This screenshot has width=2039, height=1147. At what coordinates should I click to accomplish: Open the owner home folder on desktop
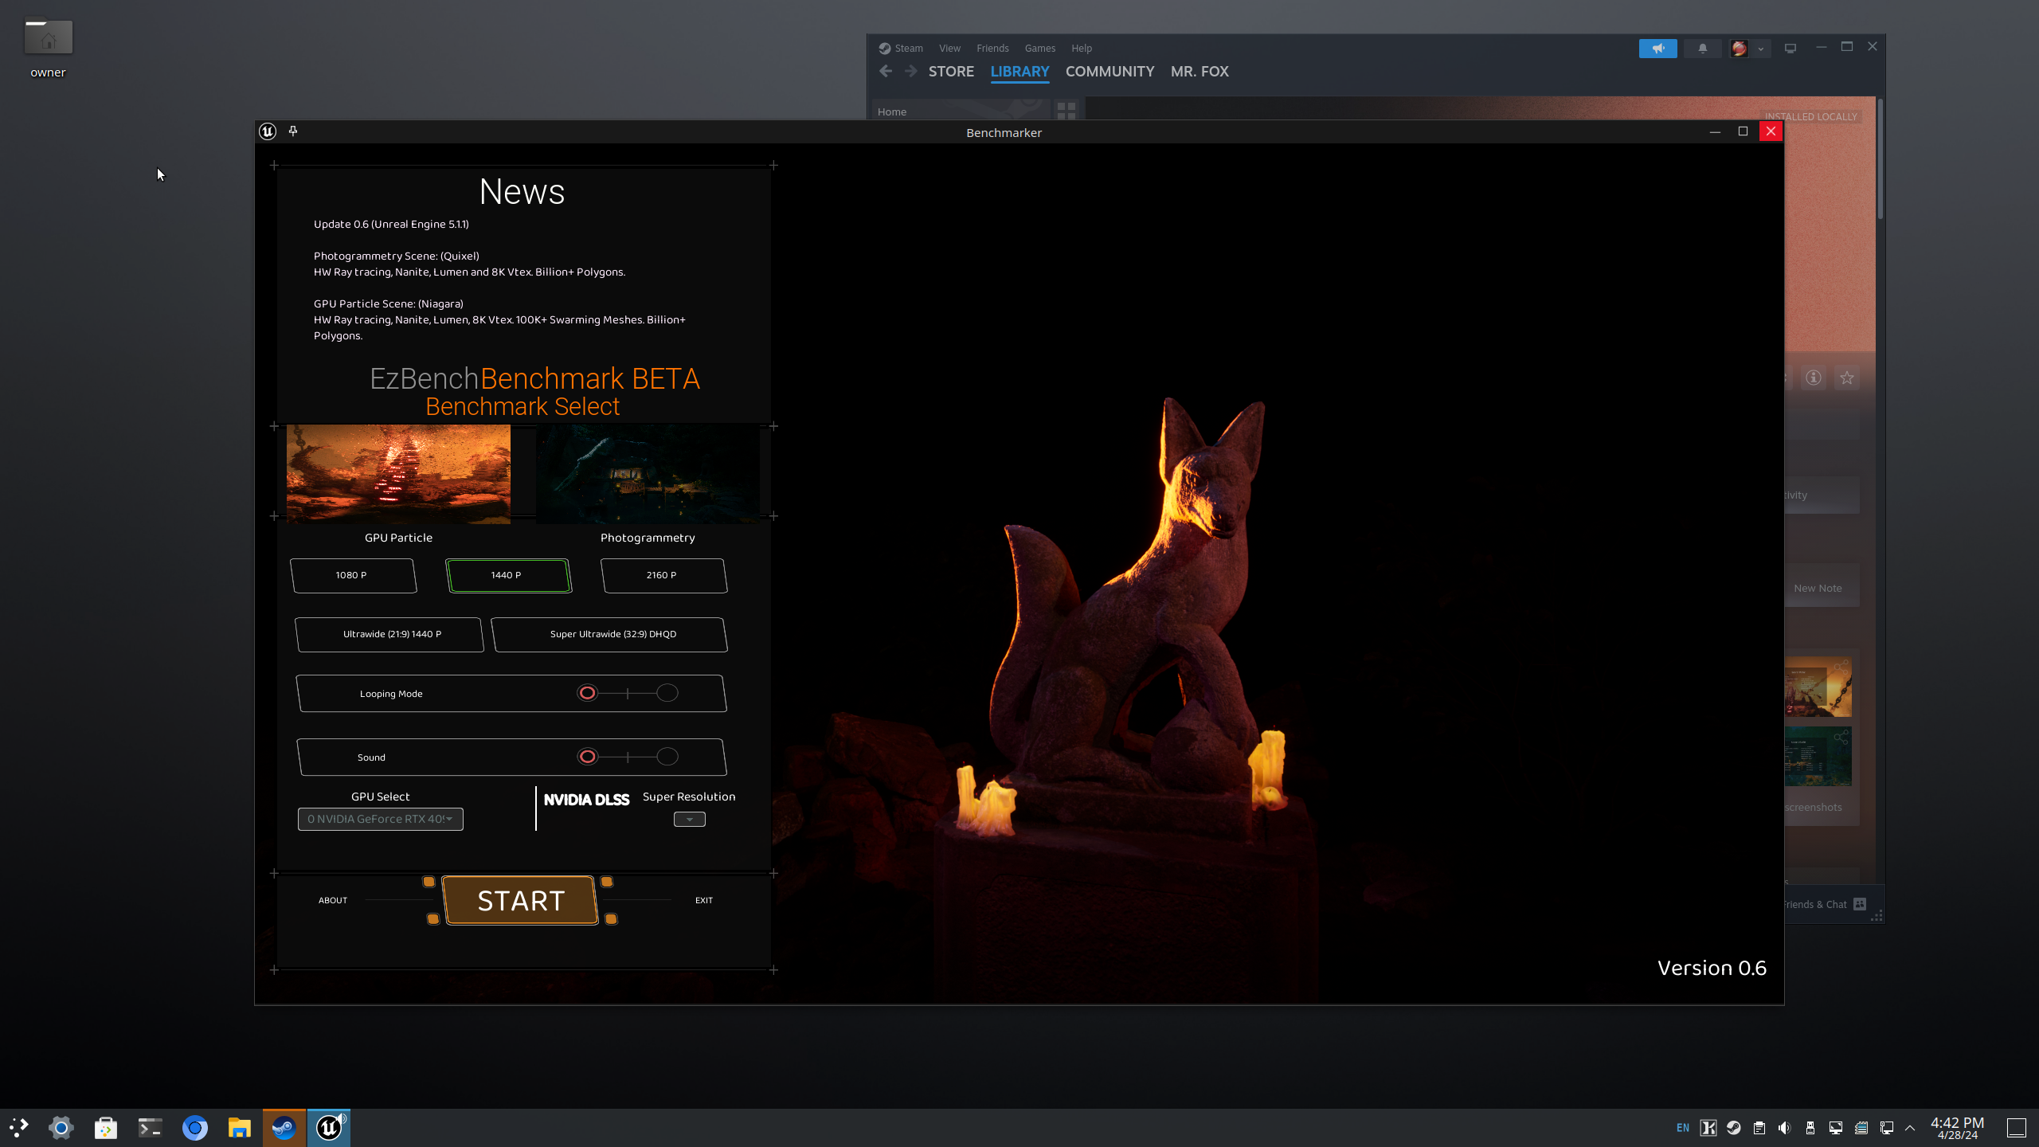pos(48,48)
